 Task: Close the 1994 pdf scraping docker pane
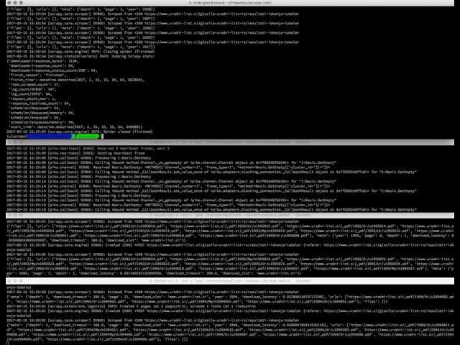pyautogui.click(x=9, y=281)
